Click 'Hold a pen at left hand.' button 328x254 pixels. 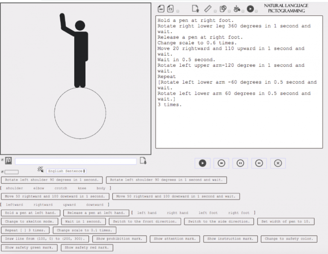31,213
